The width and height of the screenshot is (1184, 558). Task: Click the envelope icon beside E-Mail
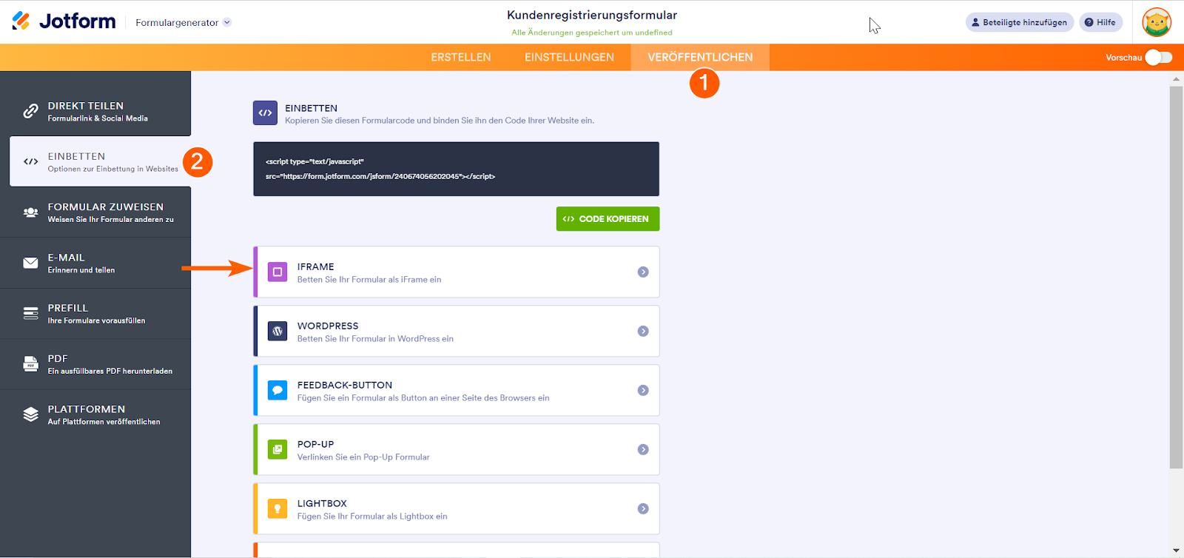(30, 263)
